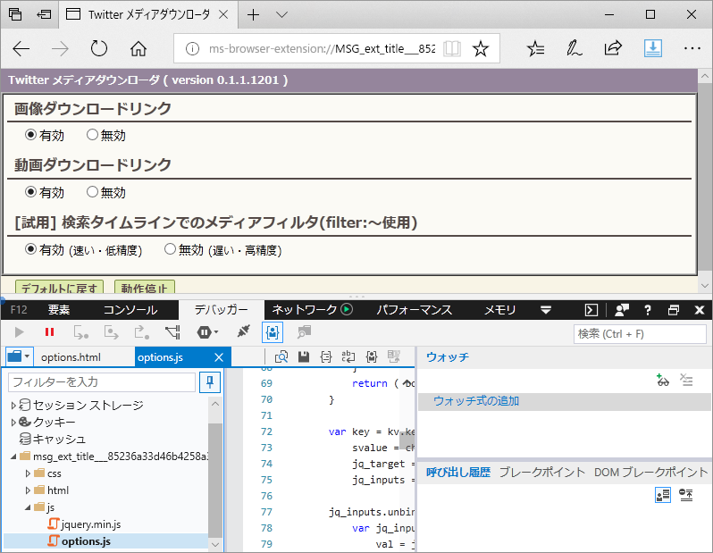Click the pin icon next to file filter
This screenshot has height=553, width=713.
click(210, 382)
